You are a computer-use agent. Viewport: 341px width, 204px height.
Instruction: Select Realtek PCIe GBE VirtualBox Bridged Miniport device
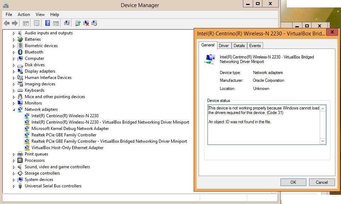pos(109,141)
